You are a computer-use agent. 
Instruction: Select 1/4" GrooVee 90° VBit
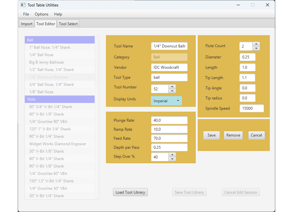point(60,122)
